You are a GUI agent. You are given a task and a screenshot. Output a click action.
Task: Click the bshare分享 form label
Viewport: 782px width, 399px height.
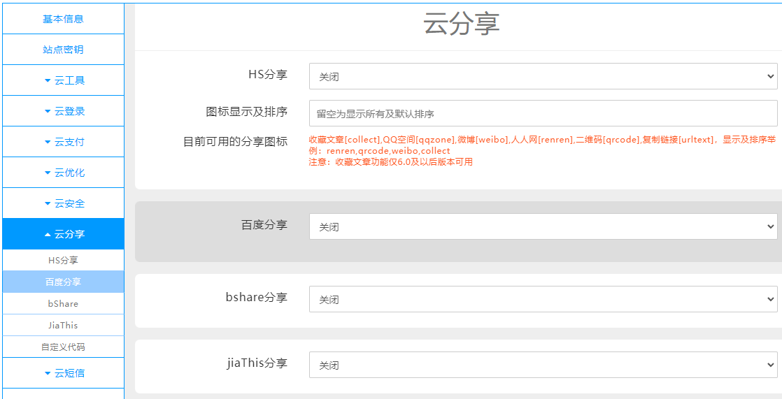pos(256,298)
